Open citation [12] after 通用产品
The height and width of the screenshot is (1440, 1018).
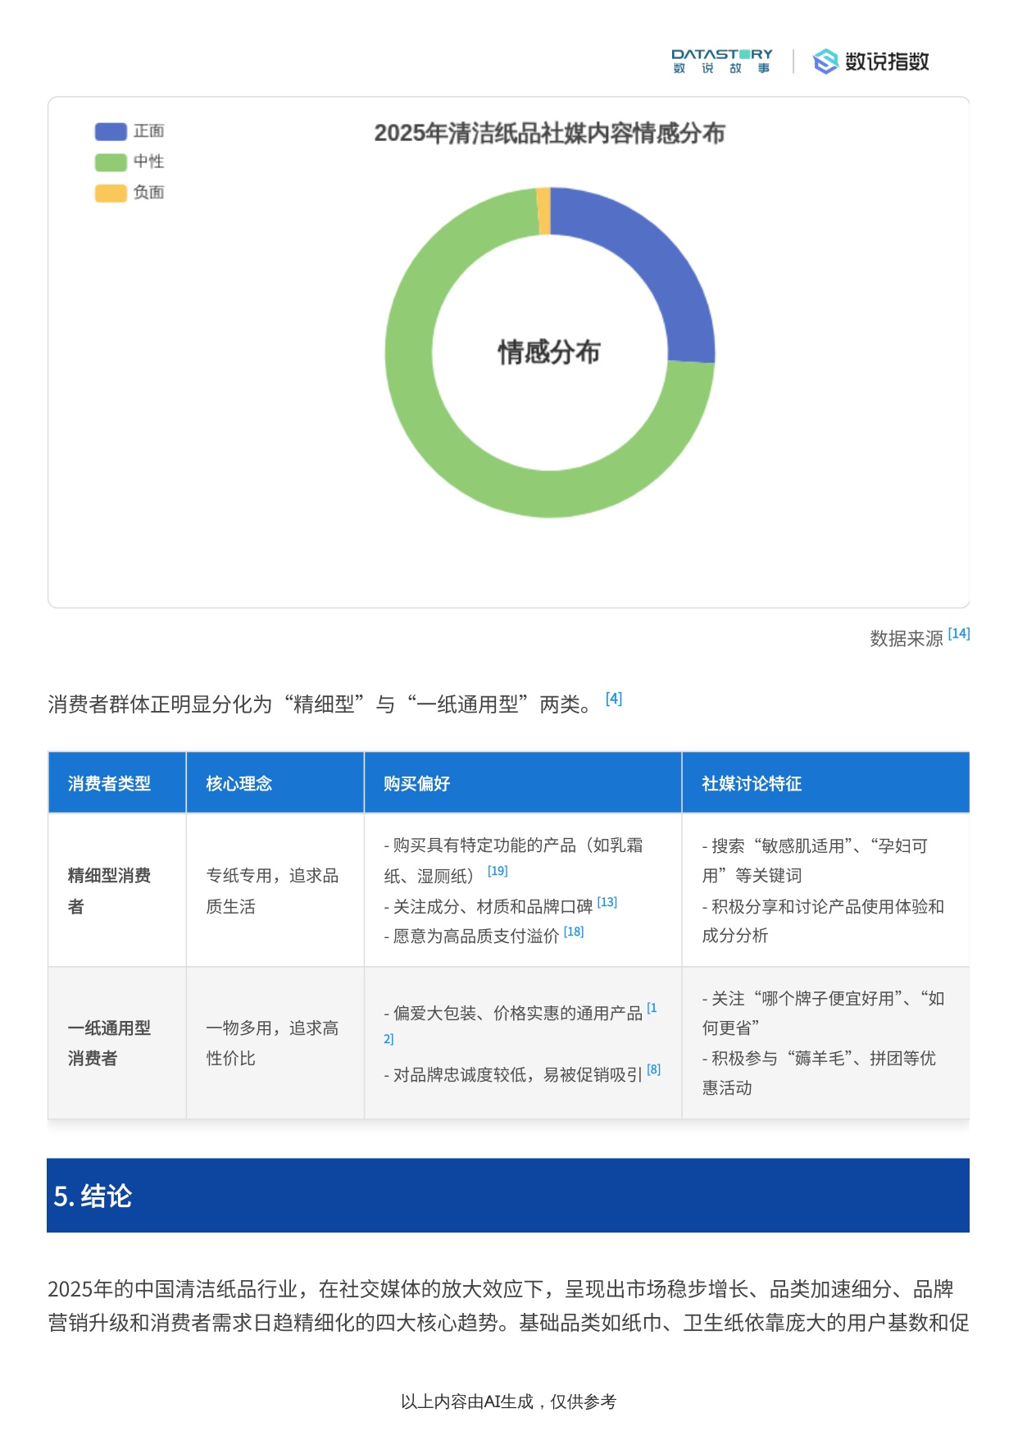pyautogui.click(x=652, y=1009)
